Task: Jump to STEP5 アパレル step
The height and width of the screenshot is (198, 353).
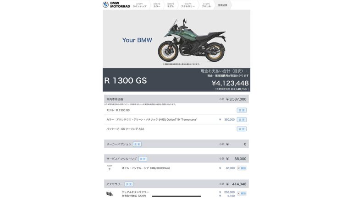Action: pyautogui.click(x=206, y=5)
